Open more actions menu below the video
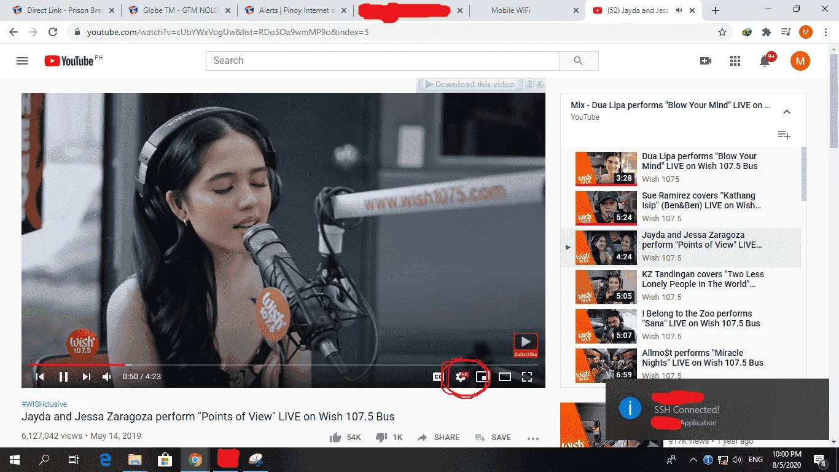Screen dimensions: 839x472 533,438
